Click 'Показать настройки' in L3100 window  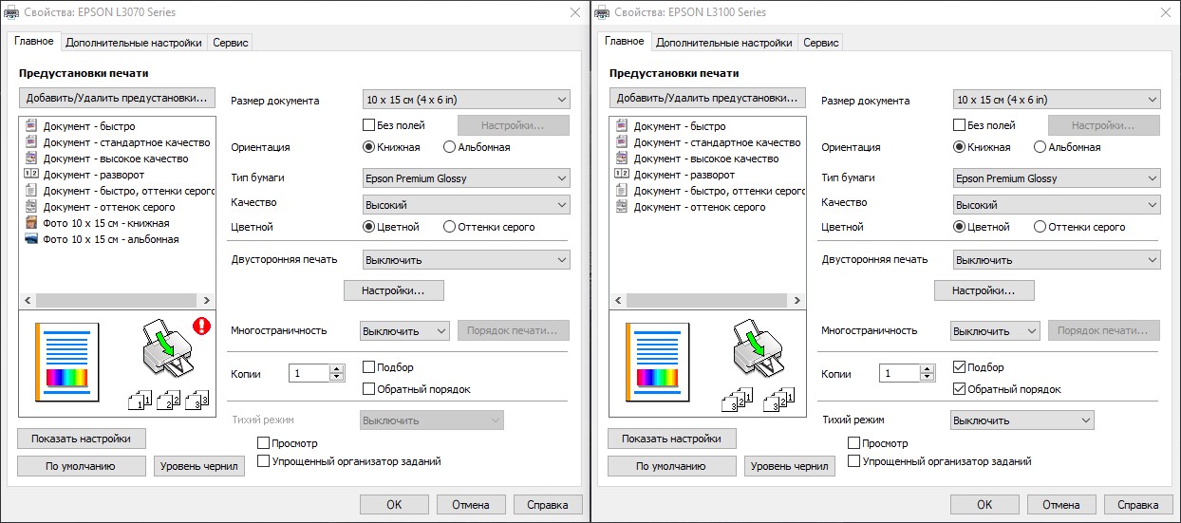coord(671,439)
